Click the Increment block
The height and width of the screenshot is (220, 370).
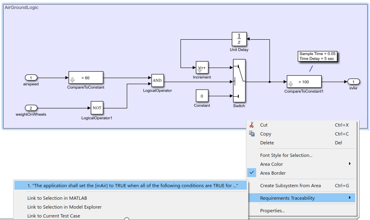click(202, 68)
